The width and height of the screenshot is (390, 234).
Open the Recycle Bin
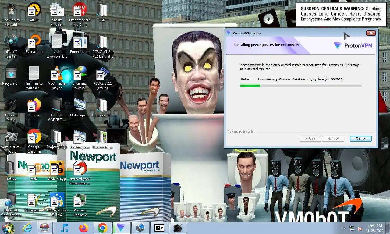pyautogui.click(x=11, y=77)
